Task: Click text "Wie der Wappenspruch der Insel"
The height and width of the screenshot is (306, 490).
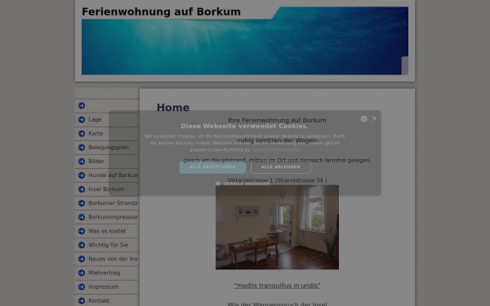Action: coord(277,304)
